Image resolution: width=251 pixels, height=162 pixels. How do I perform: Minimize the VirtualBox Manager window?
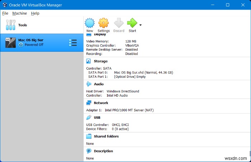(x=213, y=5)
